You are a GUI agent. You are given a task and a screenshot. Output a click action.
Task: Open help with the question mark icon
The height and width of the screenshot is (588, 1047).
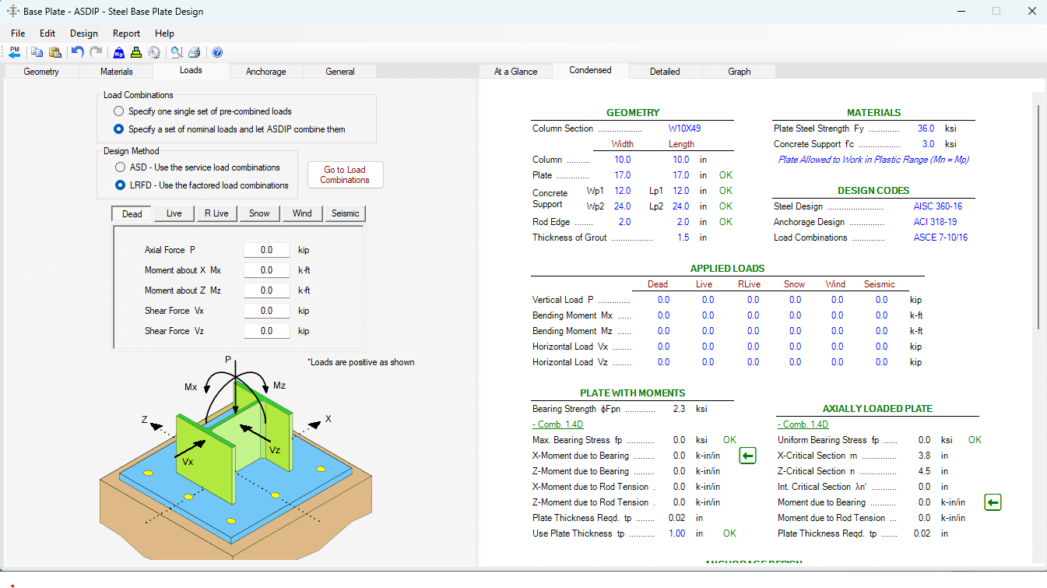(217, 52)
